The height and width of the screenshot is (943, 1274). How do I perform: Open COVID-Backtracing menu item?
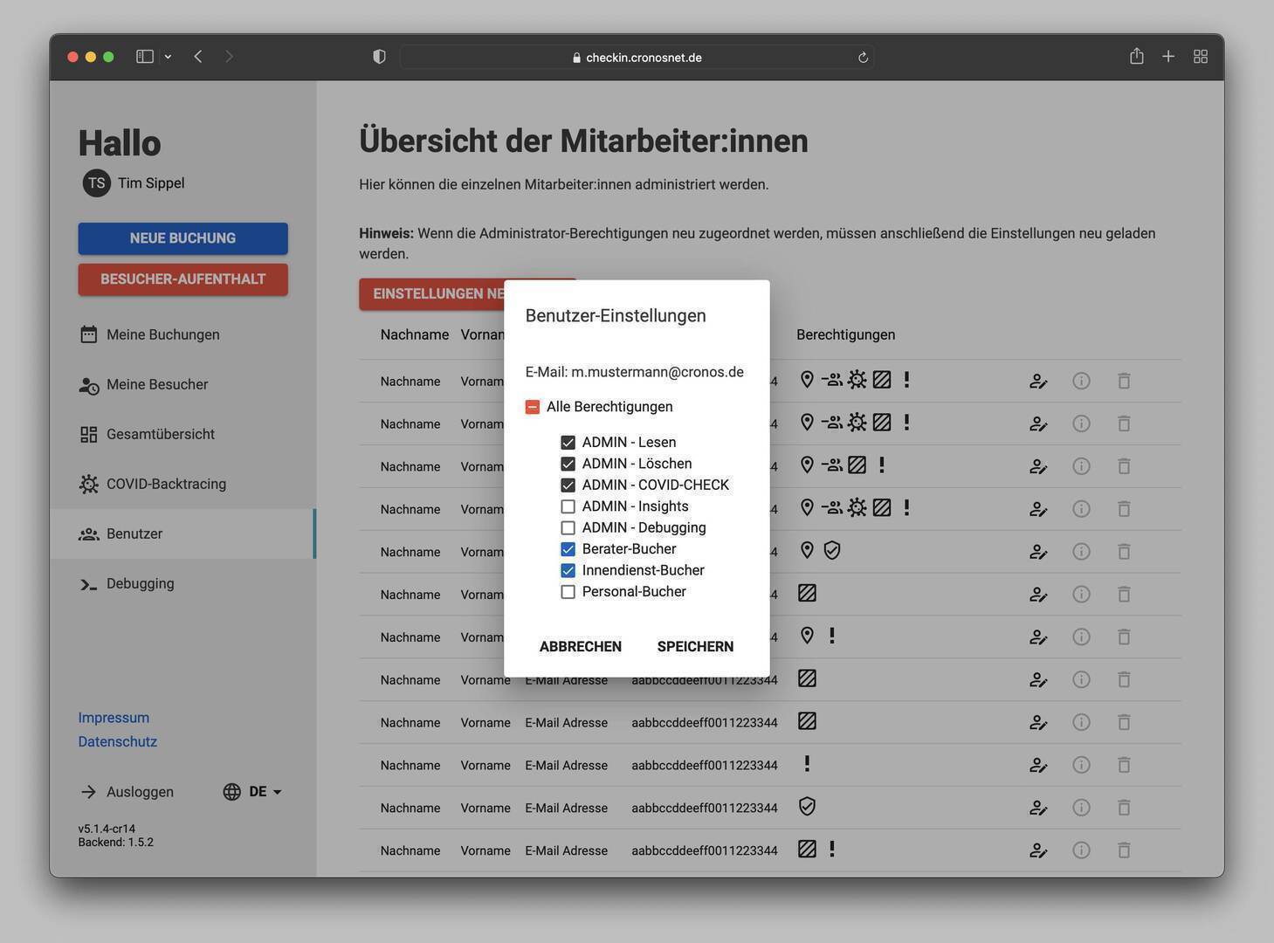pos(166,484)
